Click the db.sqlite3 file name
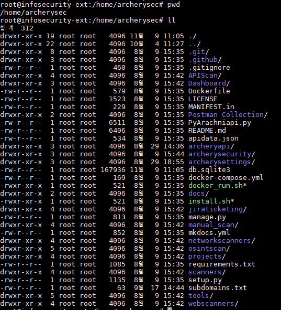 point(209,170)
